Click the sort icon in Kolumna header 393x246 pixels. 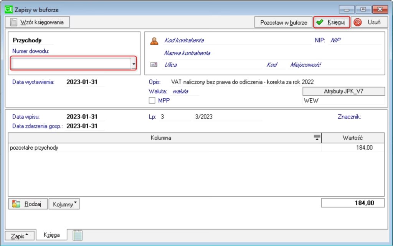coord(317,138)
